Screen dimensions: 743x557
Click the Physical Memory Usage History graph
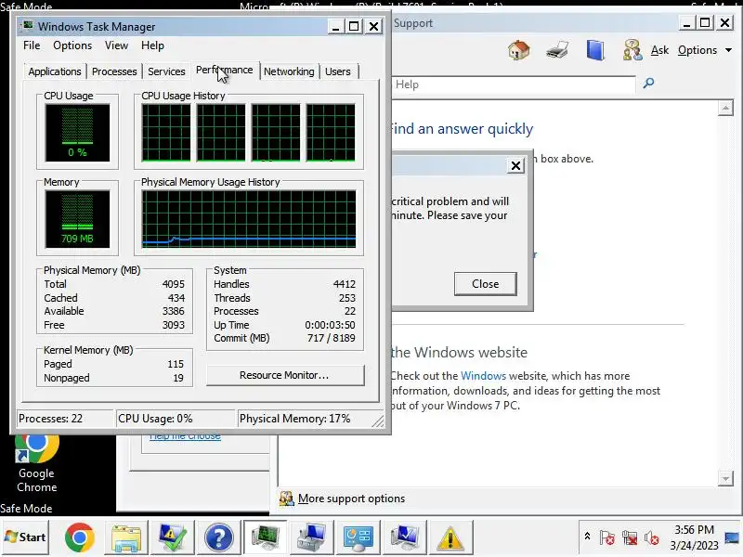(x=249, y=219)
